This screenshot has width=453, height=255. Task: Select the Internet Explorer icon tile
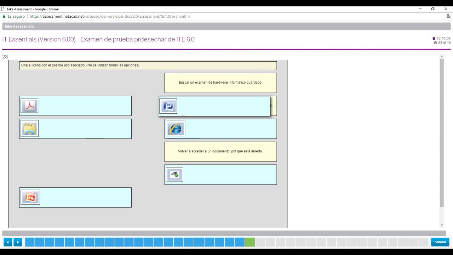coord(220,129)
